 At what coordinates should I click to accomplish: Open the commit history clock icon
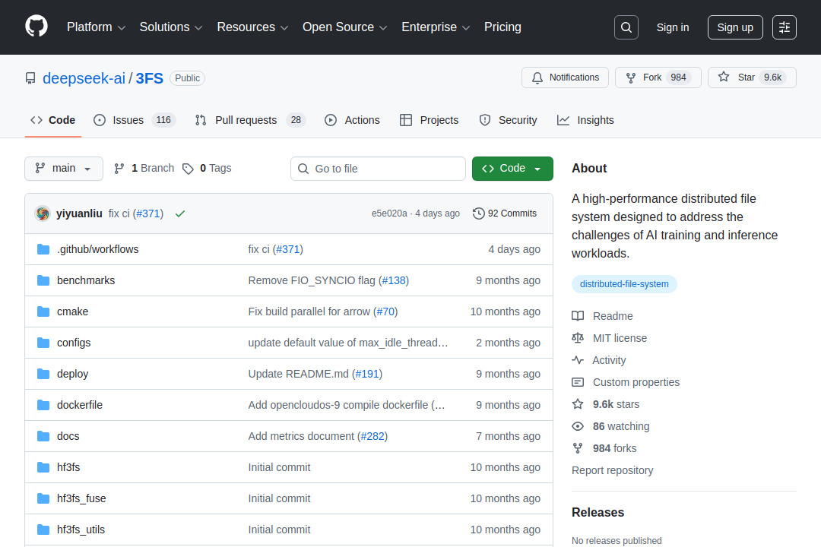click(x=478, y=213)
